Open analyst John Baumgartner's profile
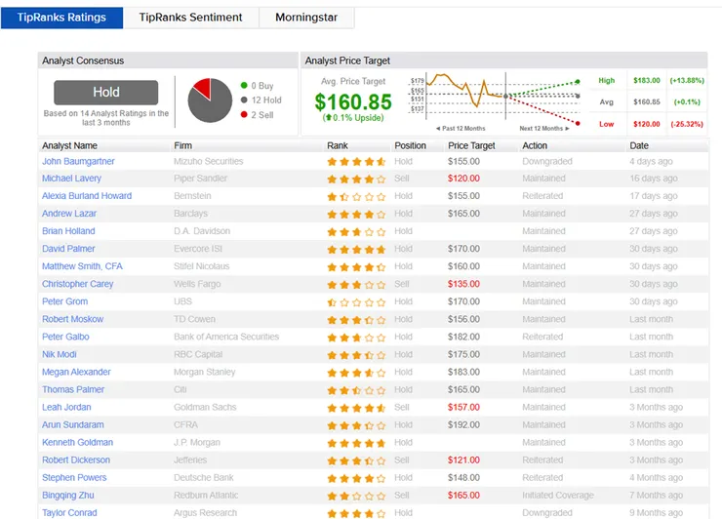This screenshot has width=722, height=519. point(78,161)
